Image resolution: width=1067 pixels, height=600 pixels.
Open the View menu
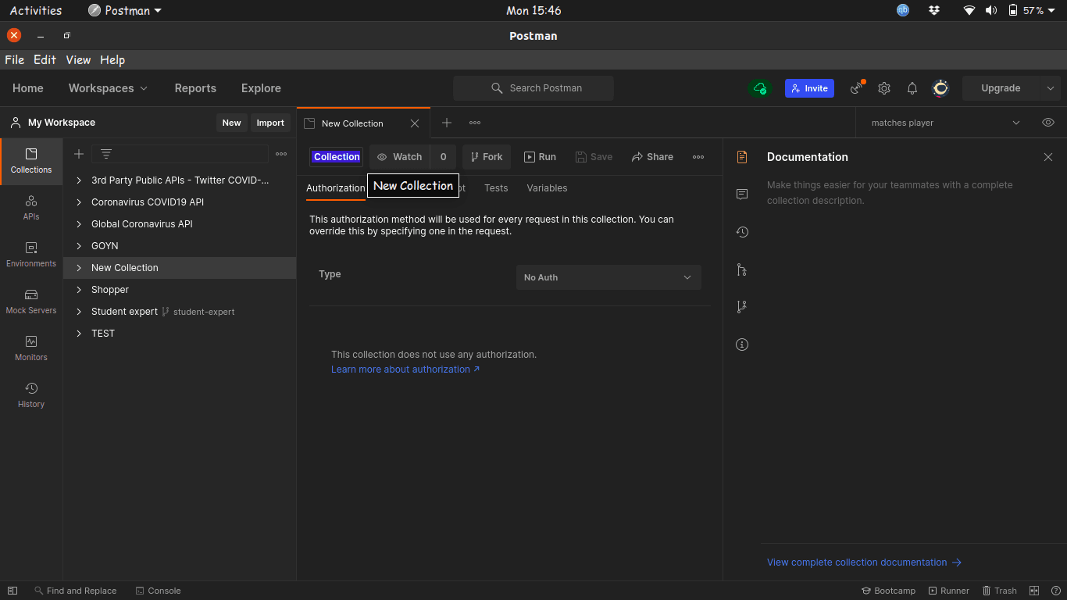tap(78, 60)
